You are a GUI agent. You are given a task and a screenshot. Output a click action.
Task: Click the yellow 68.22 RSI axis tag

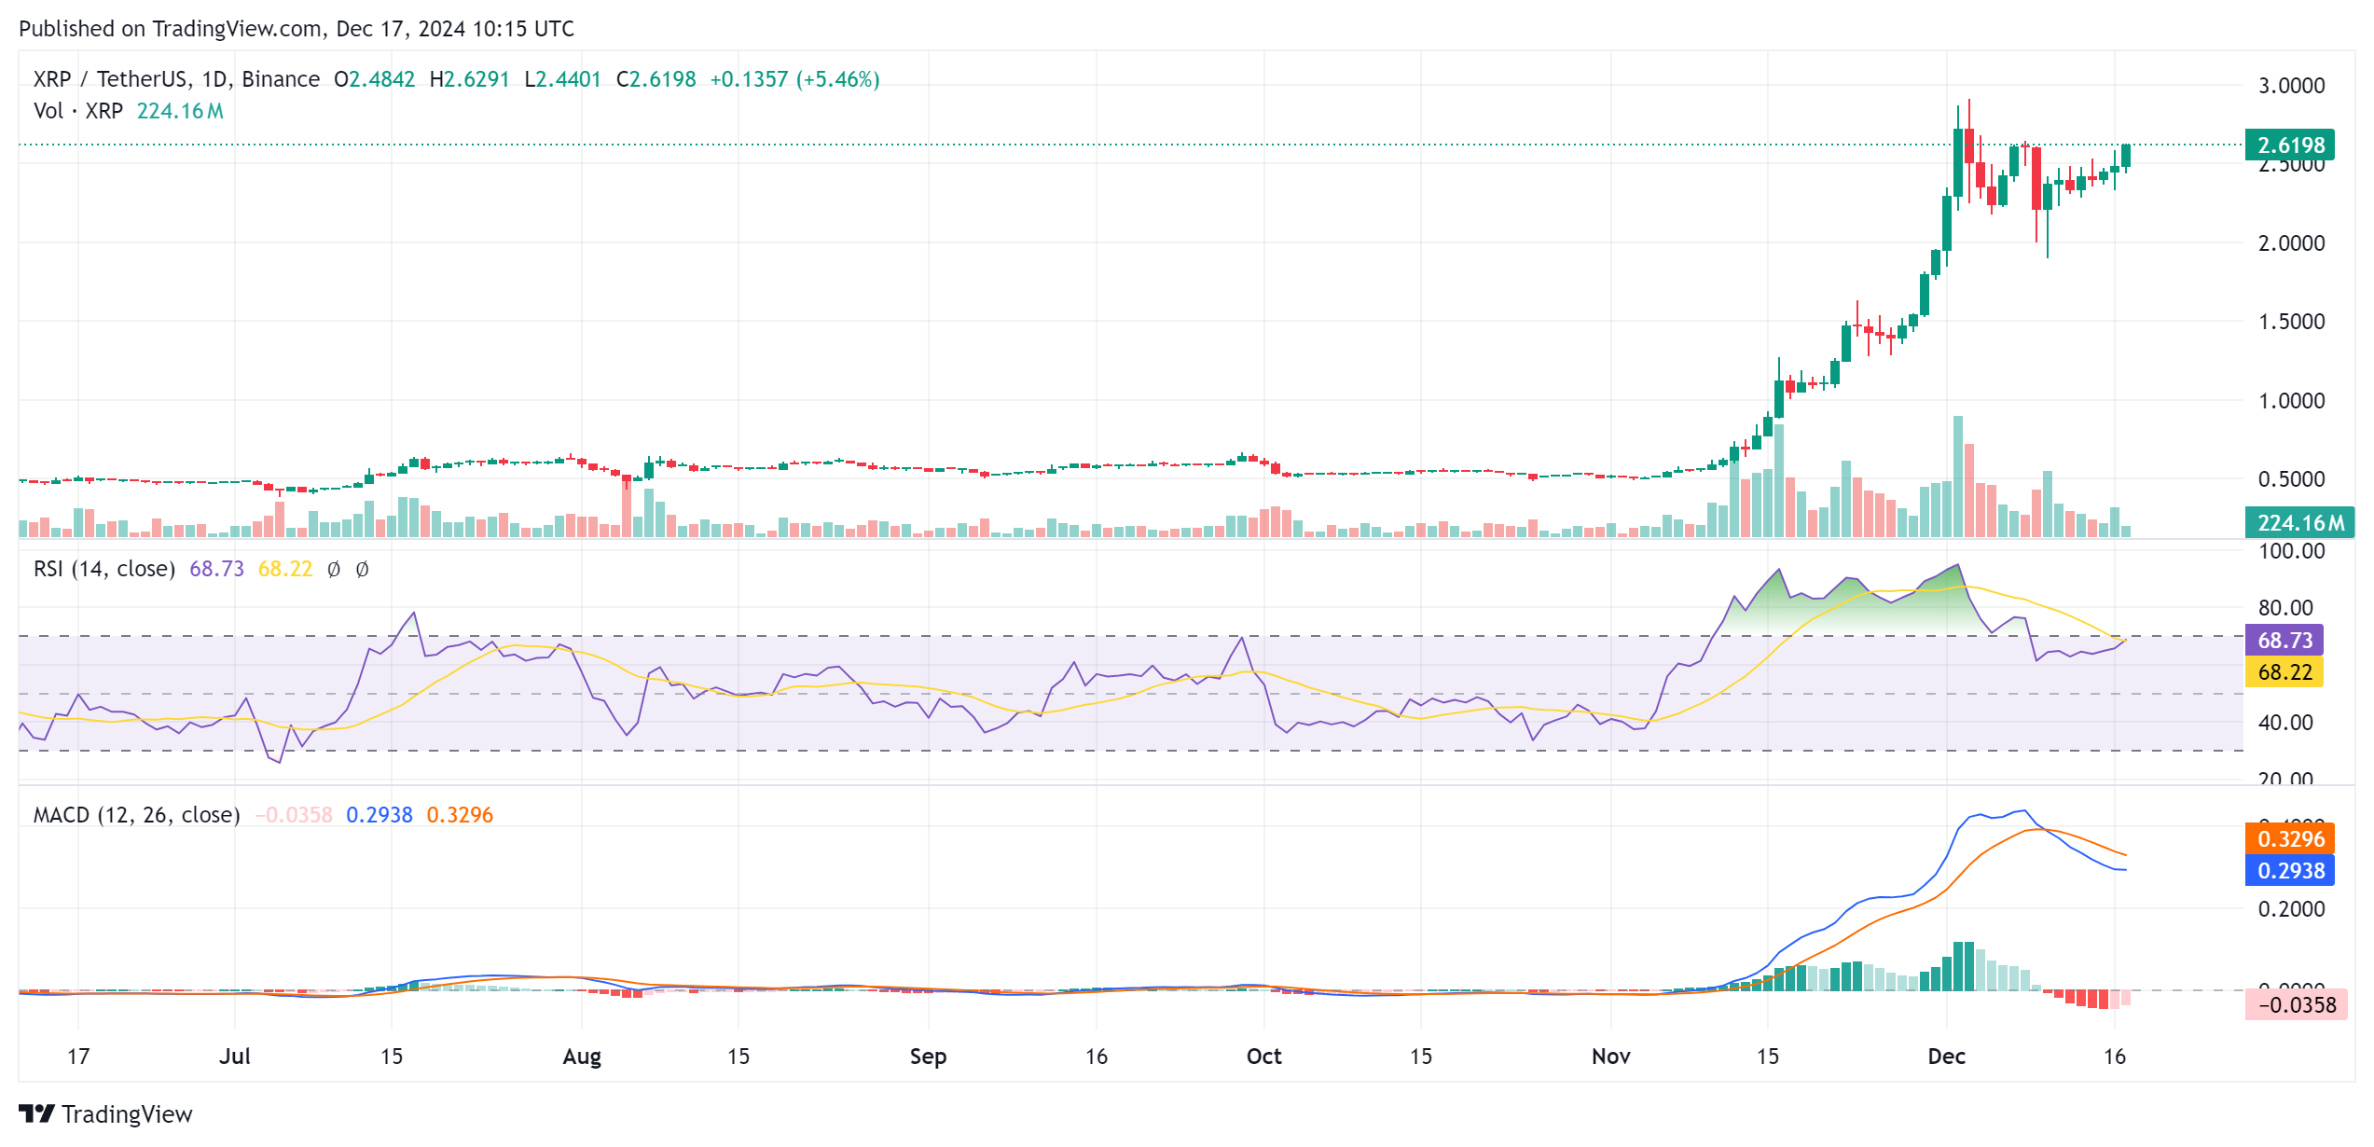(2284, 672)
